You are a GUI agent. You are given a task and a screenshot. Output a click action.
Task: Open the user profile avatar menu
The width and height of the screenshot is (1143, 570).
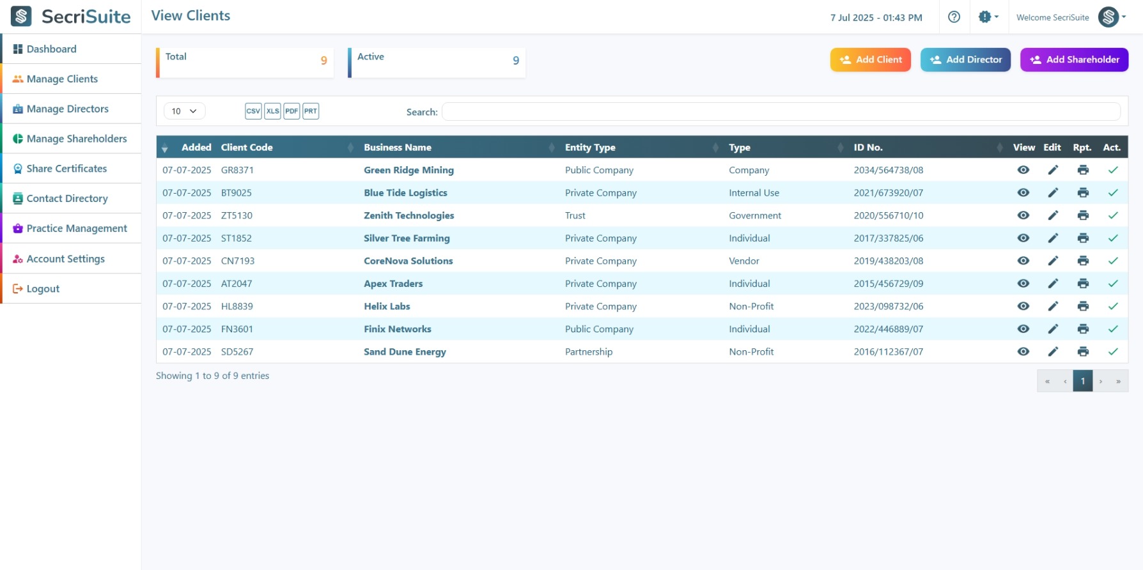pyautogui.click(x=1112, y=17)
